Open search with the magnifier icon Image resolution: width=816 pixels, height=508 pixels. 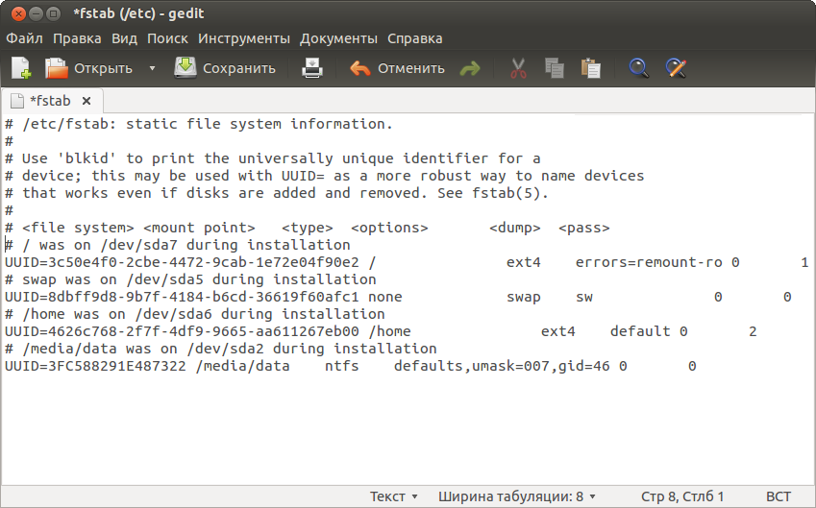(638, 68)
